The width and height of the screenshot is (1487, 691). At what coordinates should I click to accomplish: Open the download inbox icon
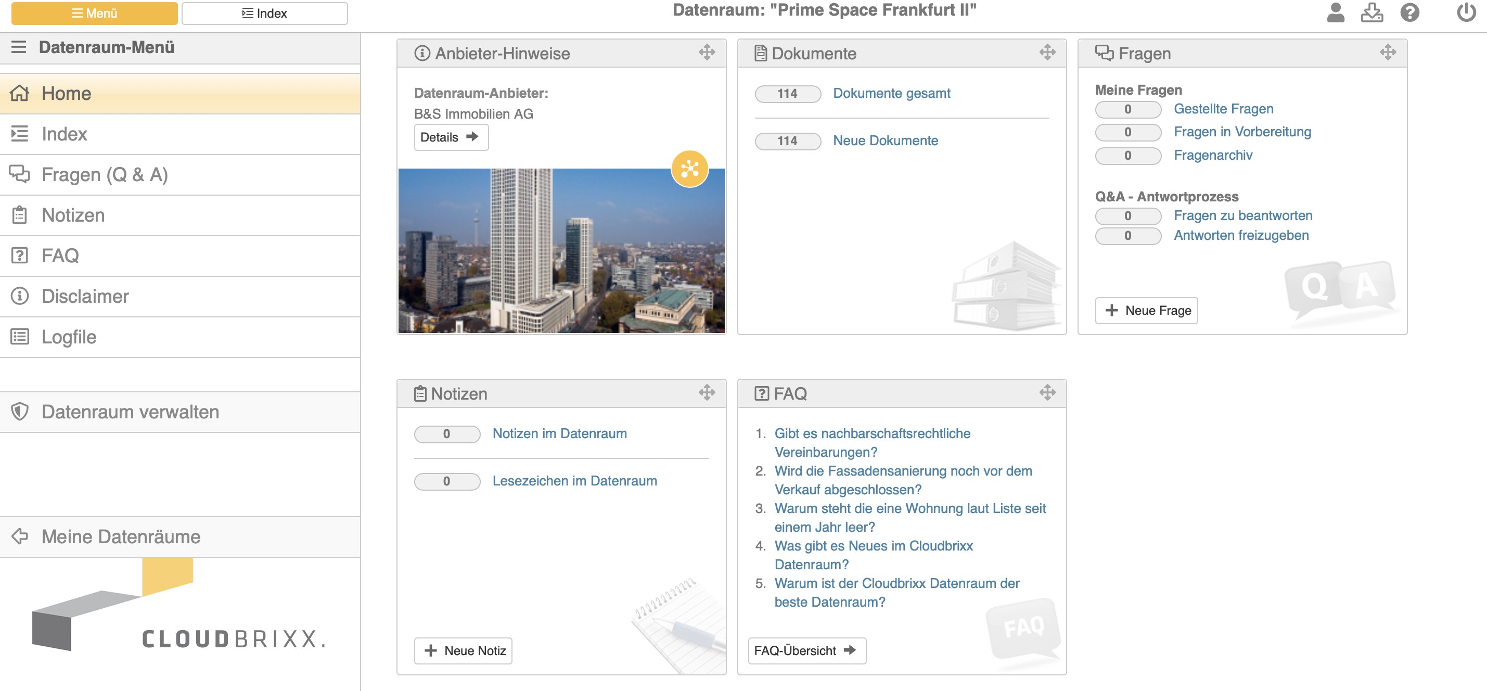coord(1371,12)
